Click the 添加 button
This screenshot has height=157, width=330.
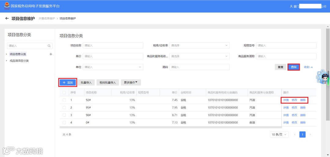(68, 82)
